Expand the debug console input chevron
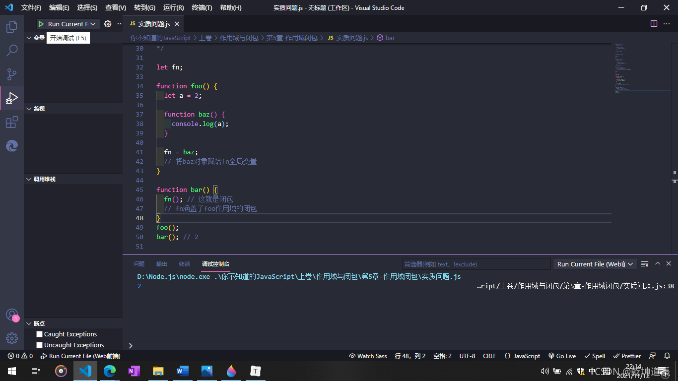The image size is (678, 381). click(131, 345)
